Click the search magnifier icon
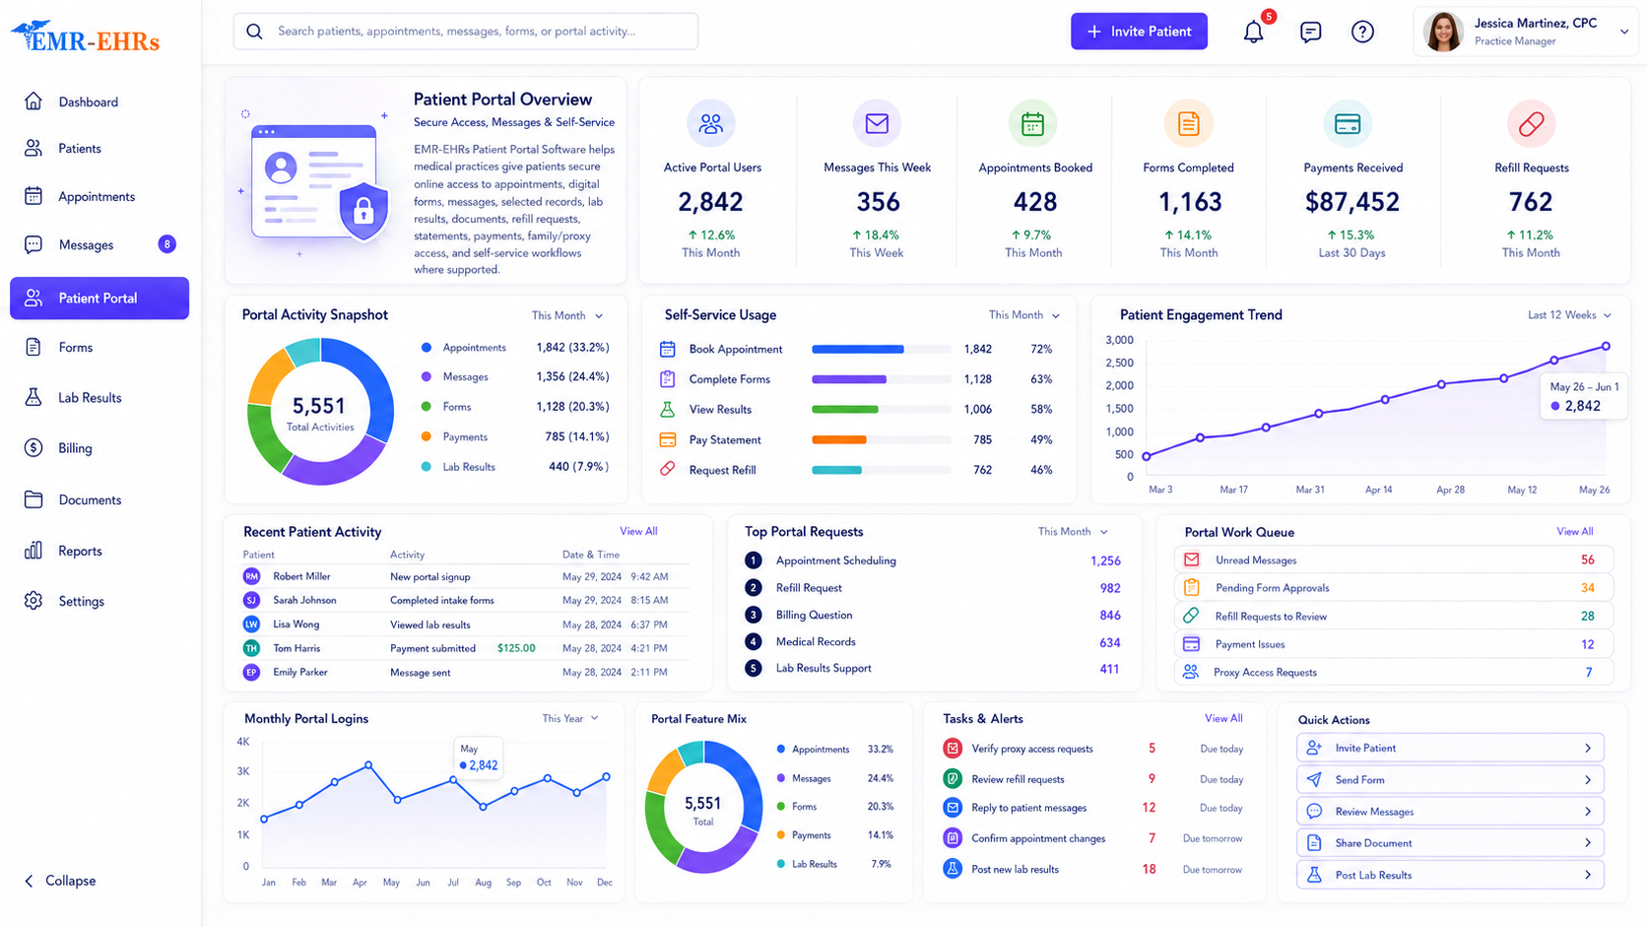 click(x=254, y=32)
